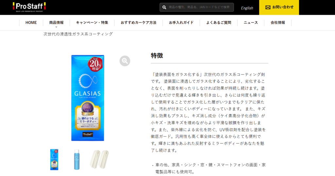335x176 pixels.
Task: Click the magnifier icon in the search box
Action: [164, 7]
